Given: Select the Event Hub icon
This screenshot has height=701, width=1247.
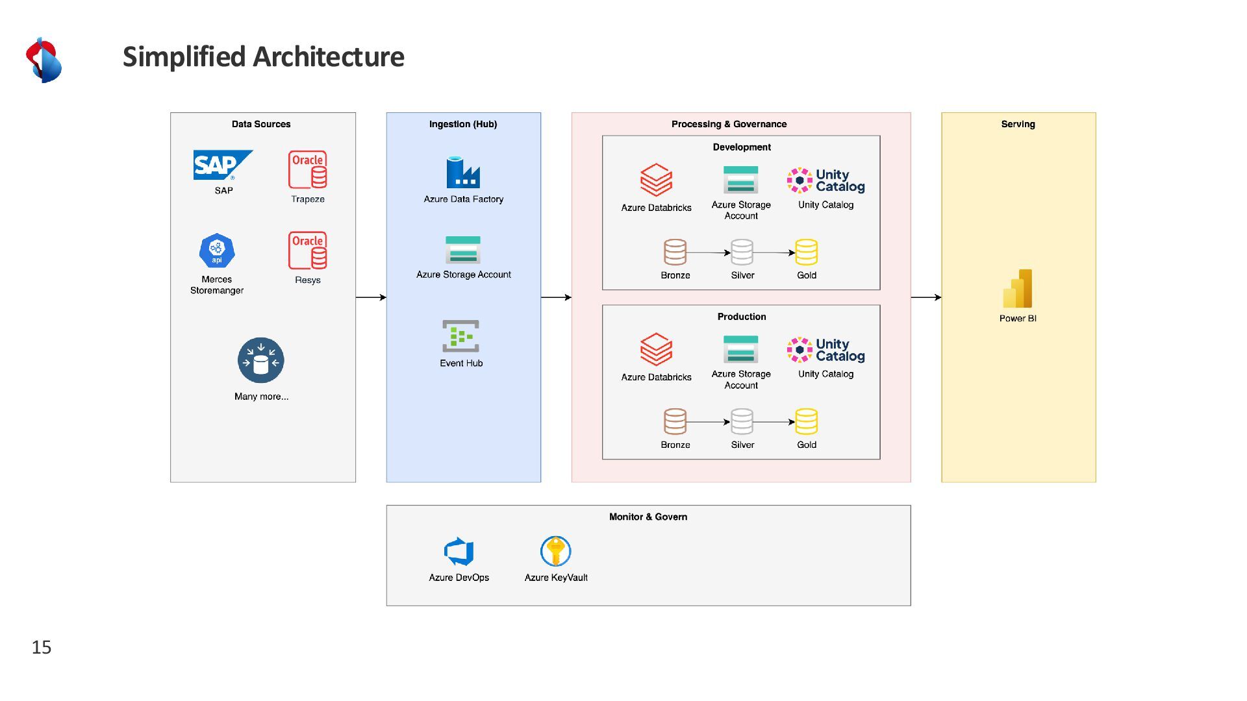Looking at the screenshot, I should [461, 336].
